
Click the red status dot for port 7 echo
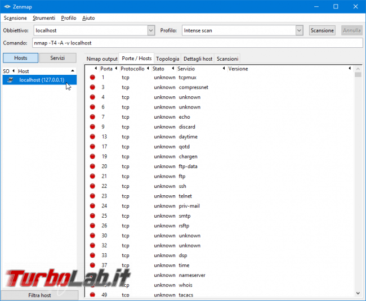click(92, 117)
